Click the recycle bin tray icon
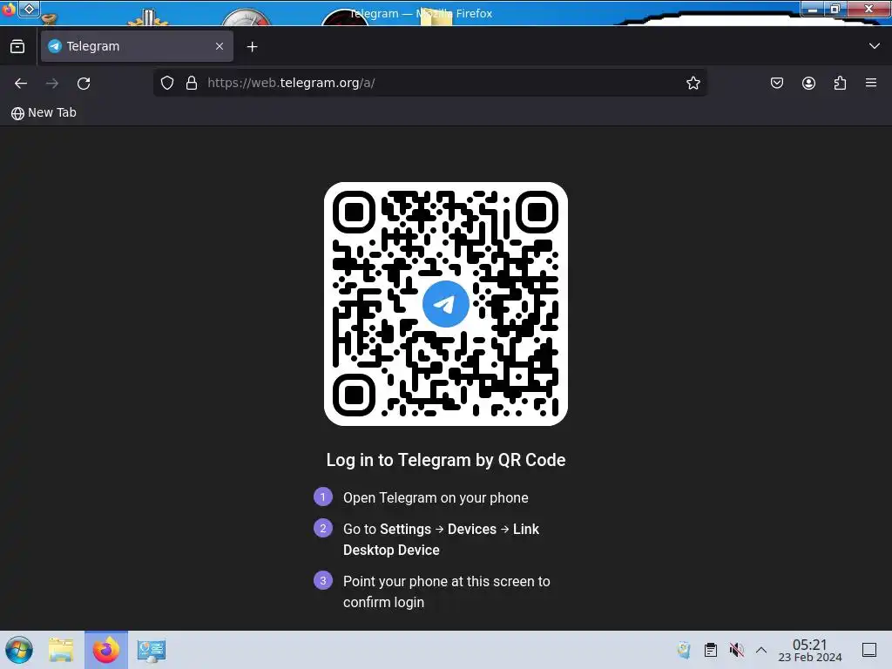 tap(685, 650)
